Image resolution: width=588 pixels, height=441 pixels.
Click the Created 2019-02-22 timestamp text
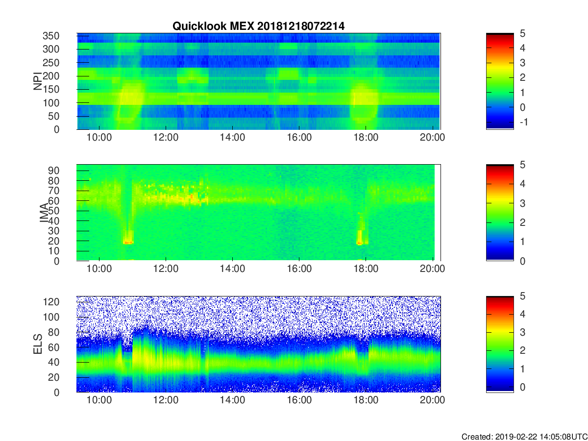pos(524,436)
